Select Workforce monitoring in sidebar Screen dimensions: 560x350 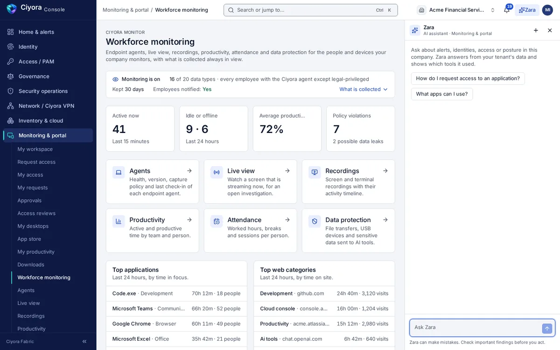[52, 278]
